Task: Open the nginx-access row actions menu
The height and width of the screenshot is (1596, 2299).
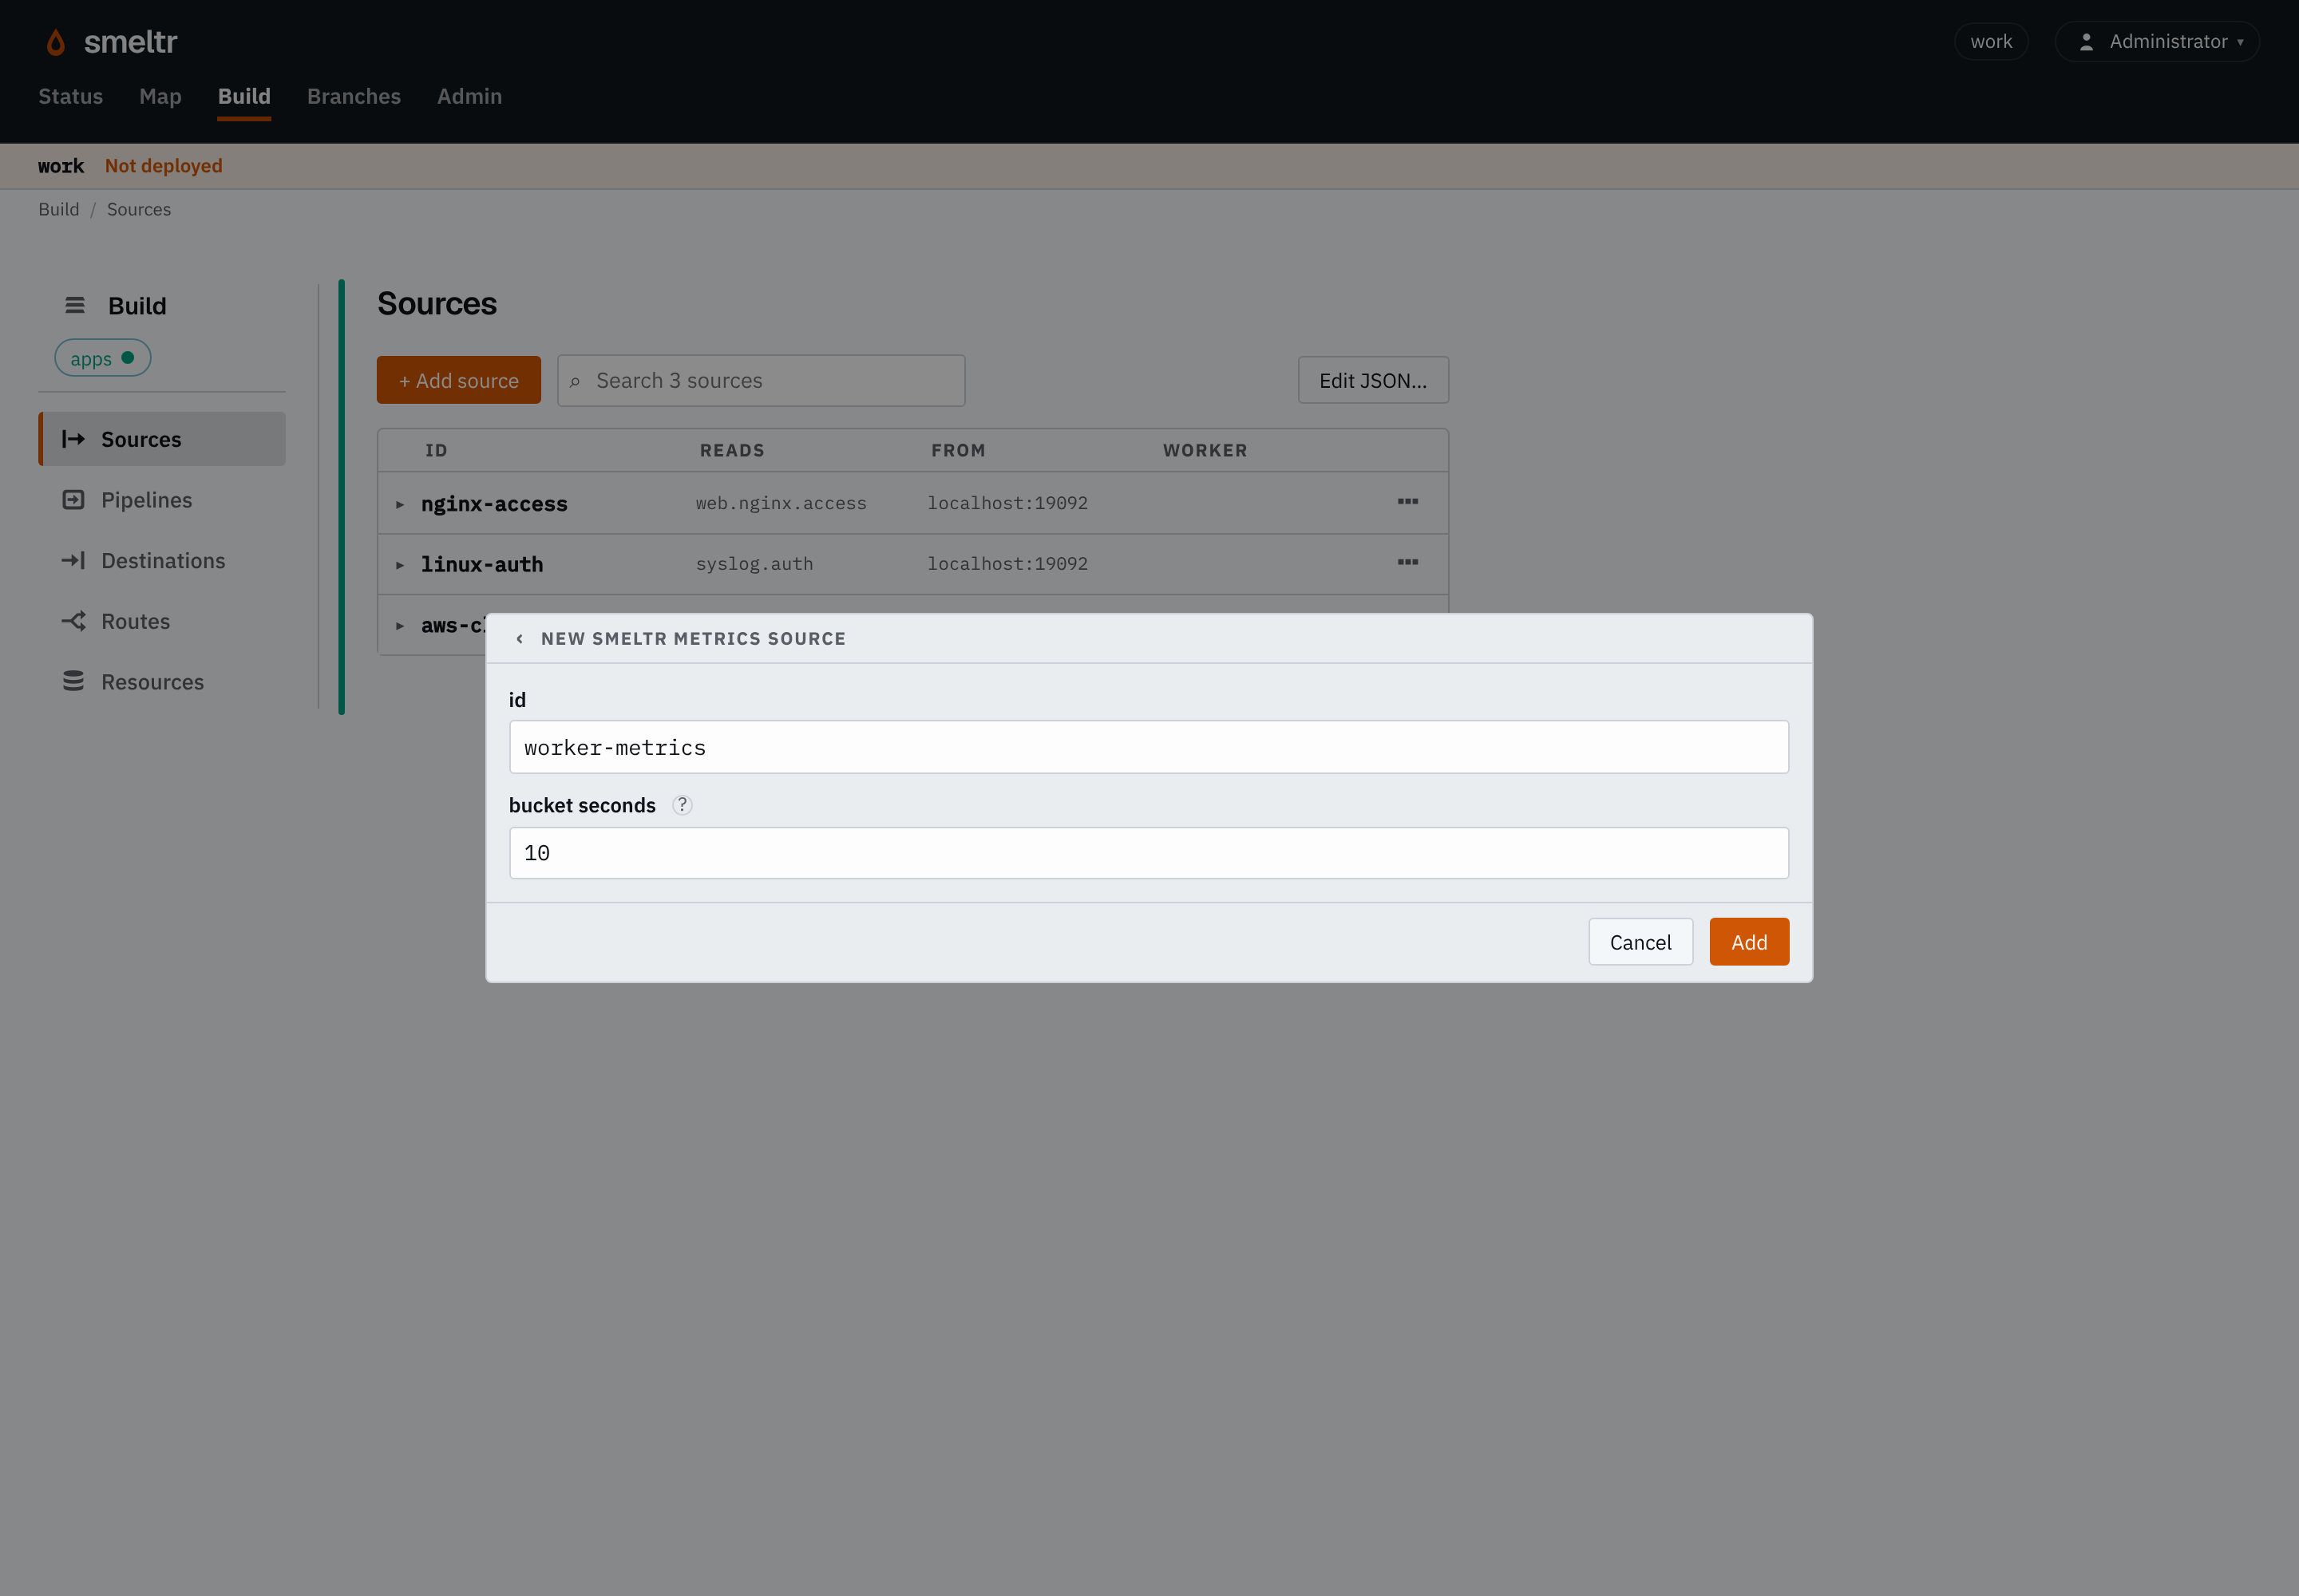Action: pos(1407,502)
